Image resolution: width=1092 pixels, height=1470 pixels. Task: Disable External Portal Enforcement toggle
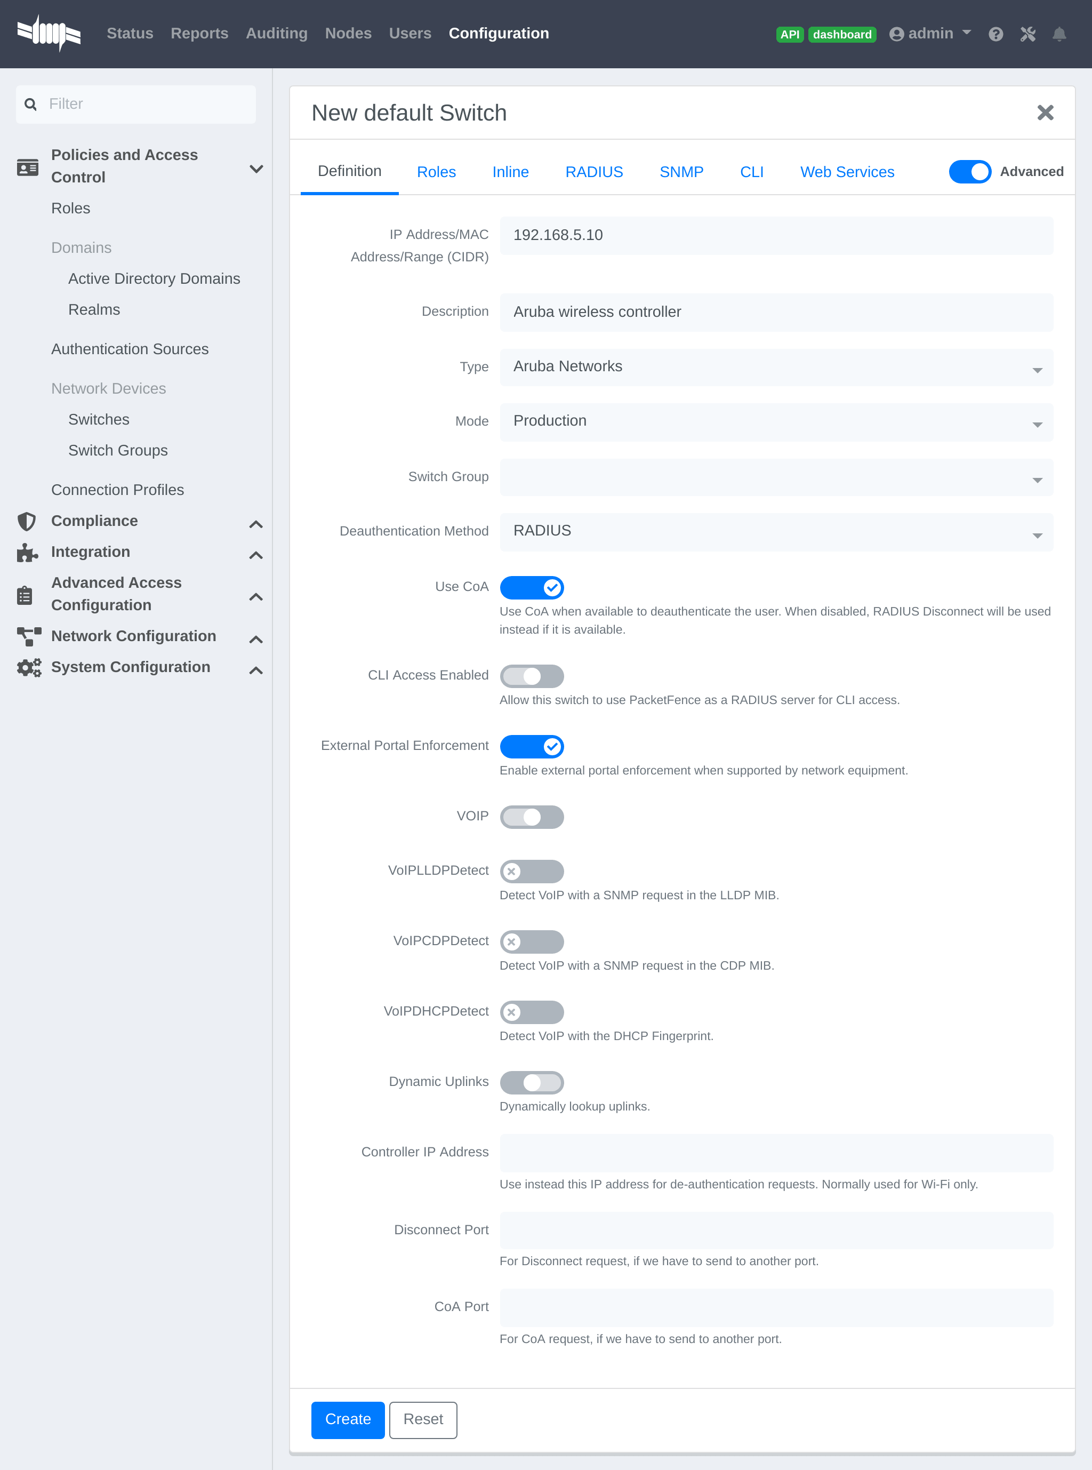point(532,747)
